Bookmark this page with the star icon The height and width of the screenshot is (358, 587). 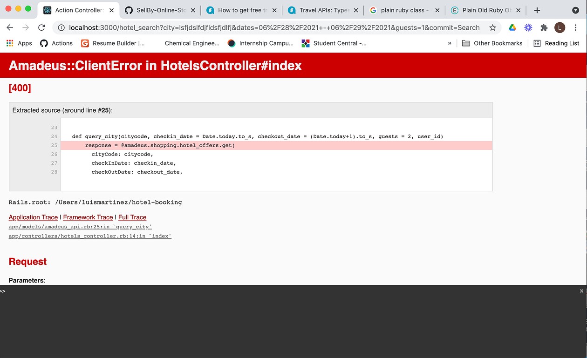tap(492, 27)
